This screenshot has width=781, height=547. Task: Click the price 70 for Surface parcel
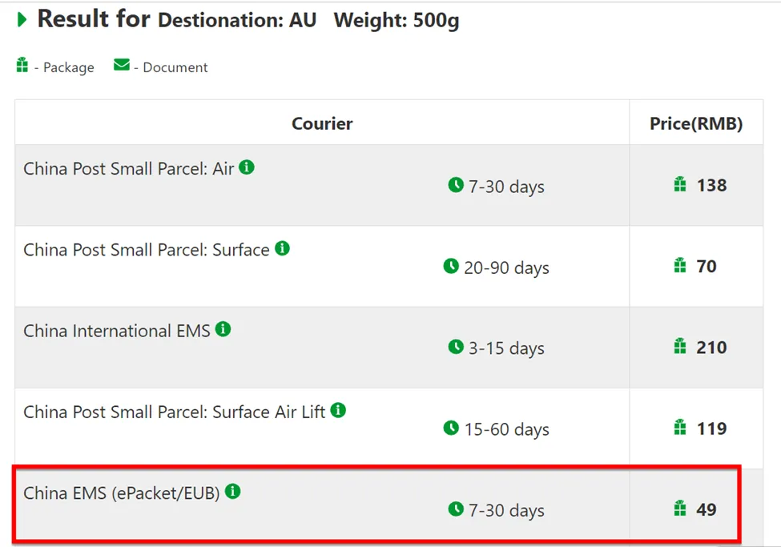[x=707, y=266]
